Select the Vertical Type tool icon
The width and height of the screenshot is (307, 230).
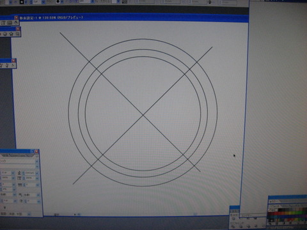coord(4,23)
